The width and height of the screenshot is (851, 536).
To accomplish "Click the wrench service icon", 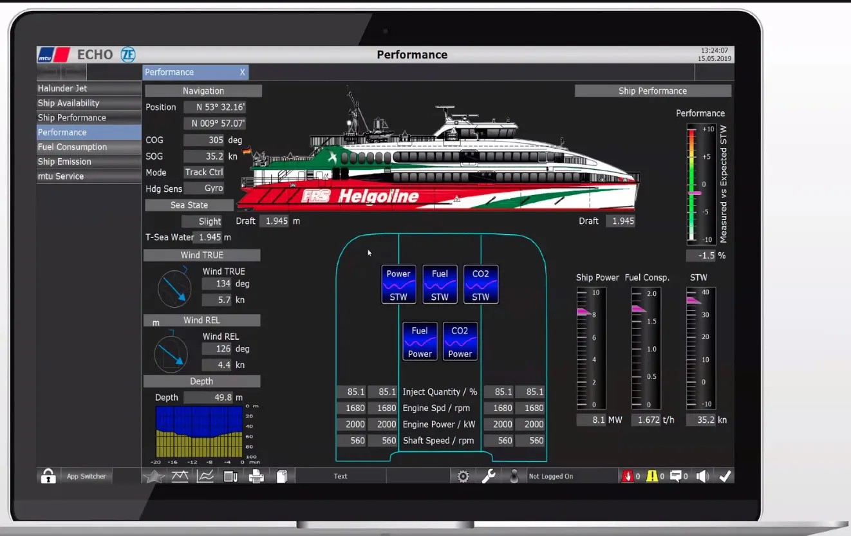I will 489,476.
